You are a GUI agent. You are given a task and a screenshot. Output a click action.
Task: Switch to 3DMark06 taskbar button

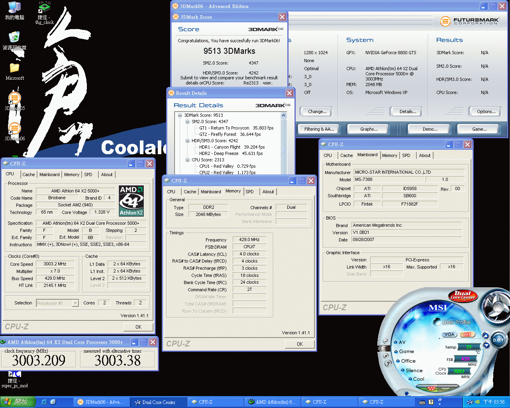[101, 402]
